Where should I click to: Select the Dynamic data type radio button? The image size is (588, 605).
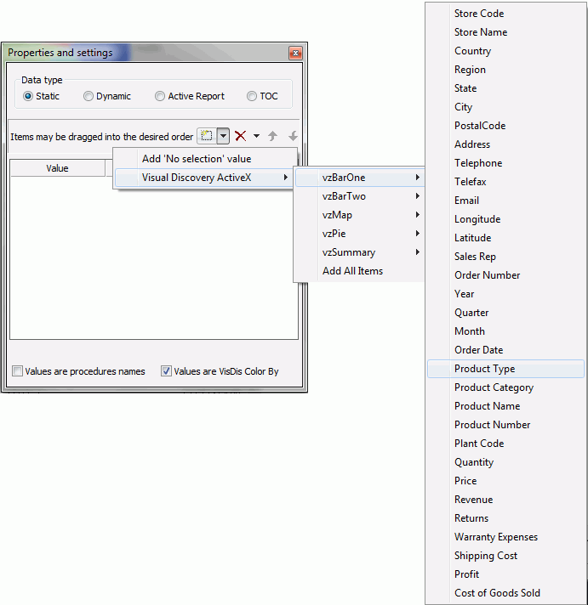click(88, 96)
